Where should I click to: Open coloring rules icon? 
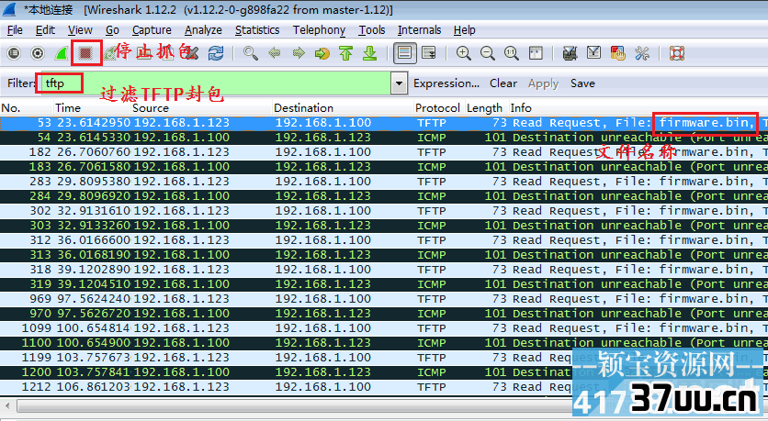(617, 53)
